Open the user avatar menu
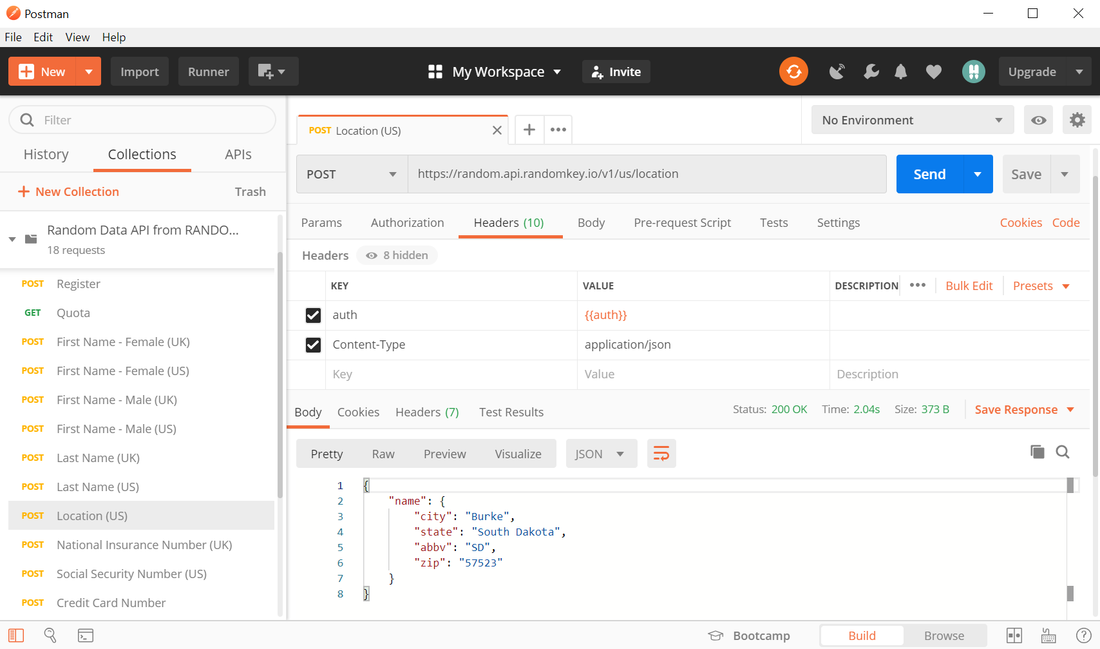 point(974,72)
